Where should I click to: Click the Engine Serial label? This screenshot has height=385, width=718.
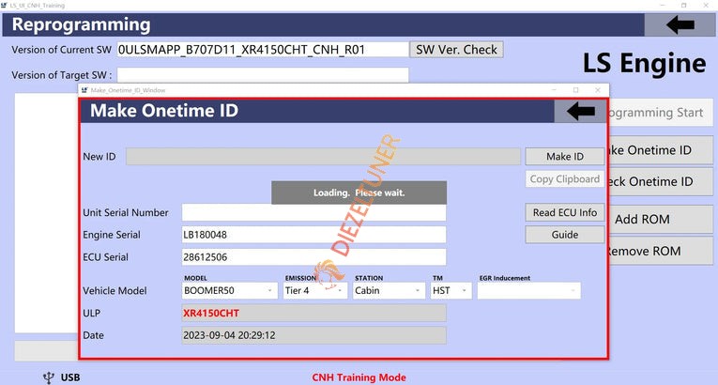click(x=112, y=235)
